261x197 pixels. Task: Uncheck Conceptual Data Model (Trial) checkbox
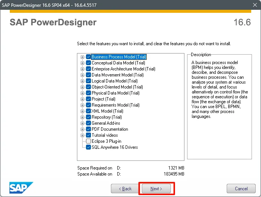click(x=88, y=63)
